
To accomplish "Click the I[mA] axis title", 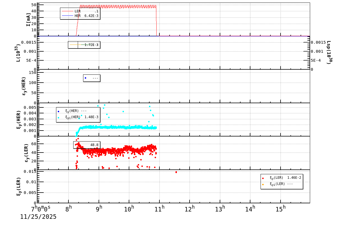I will [x=28, y=19].
